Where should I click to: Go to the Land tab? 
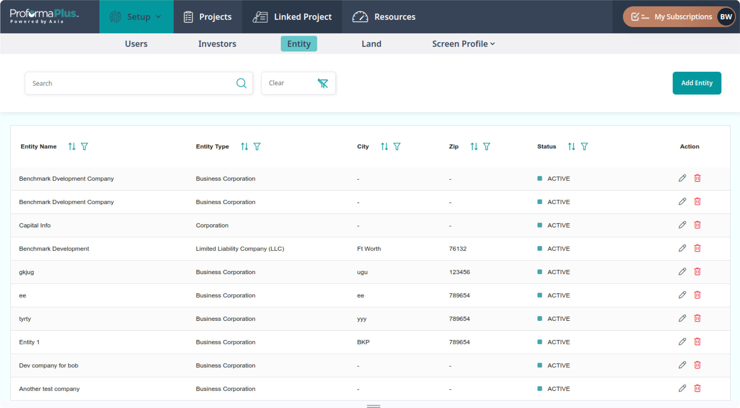click(x=371, y=44)
